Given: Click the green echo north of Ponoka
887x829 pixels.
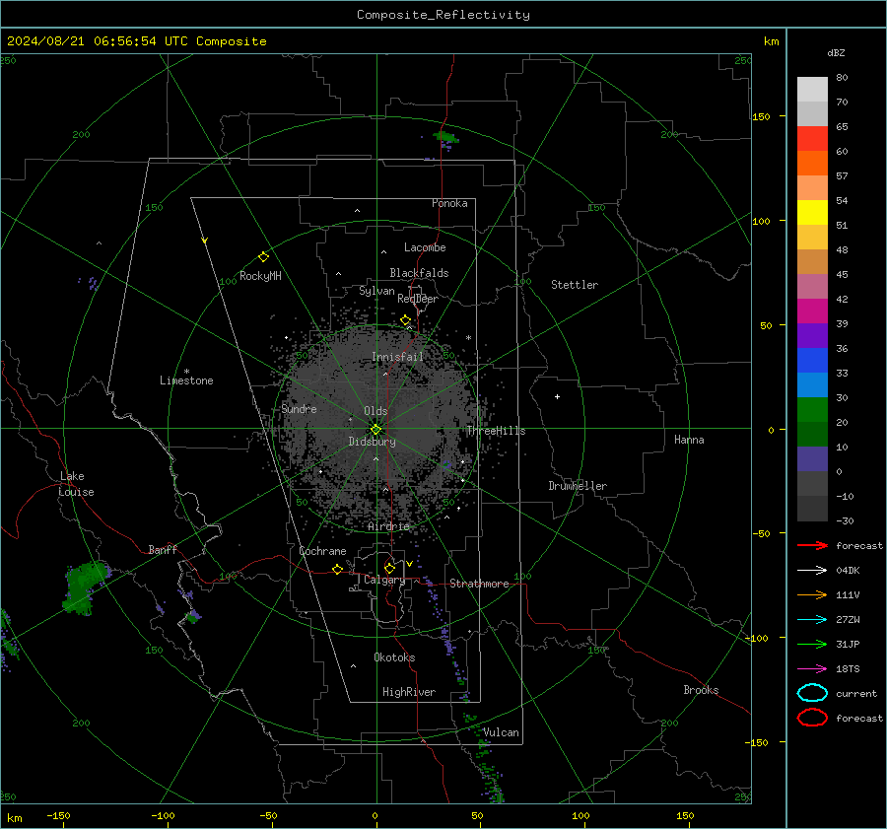Looking at the screenshot, I should pos(444,139).
